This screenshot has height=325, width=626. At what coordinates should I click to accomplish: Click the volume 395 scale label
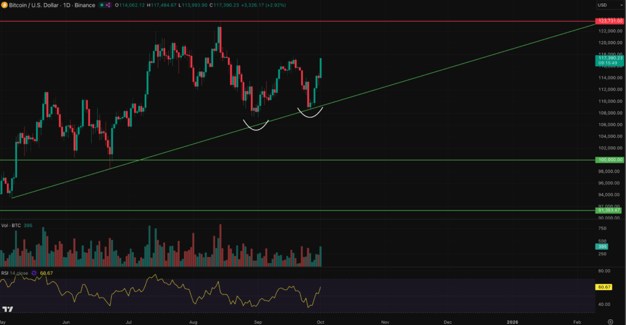602,247
